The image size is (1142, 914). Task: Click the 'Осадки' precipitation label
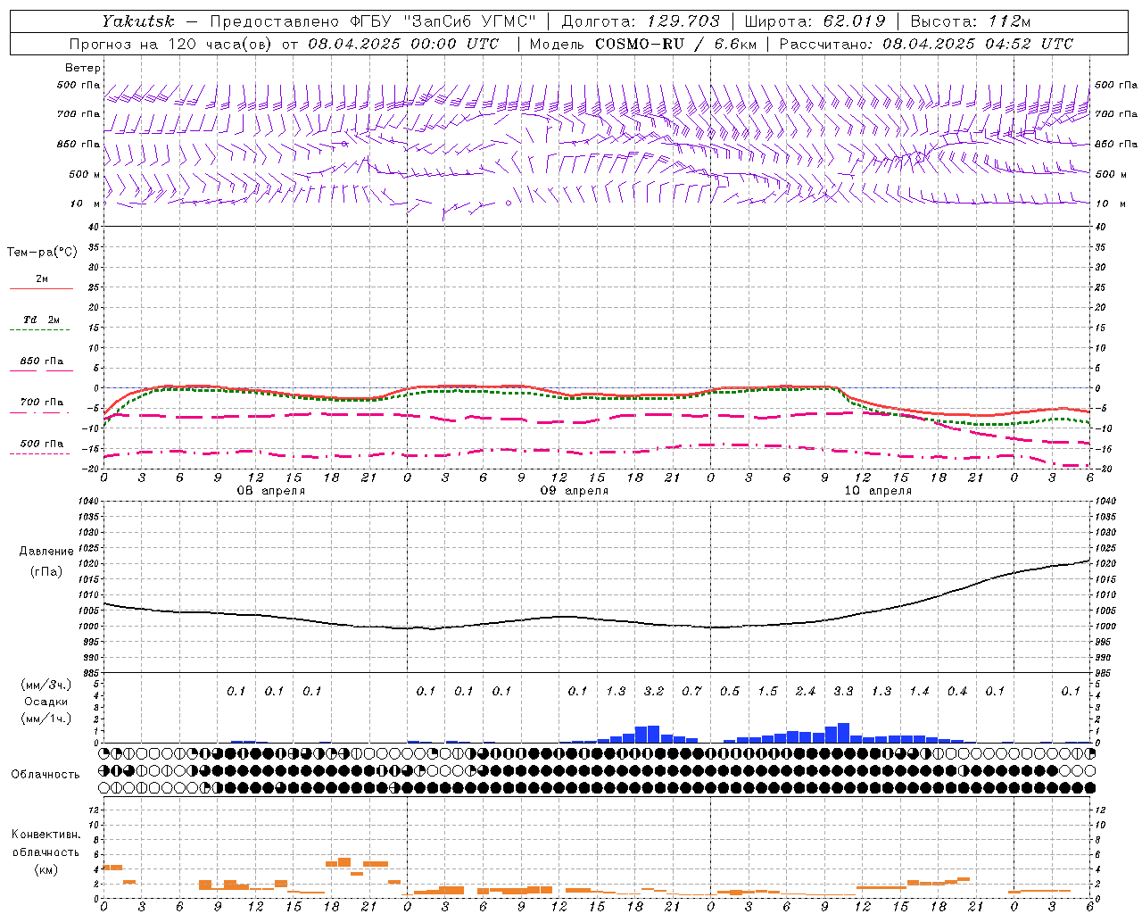point(46,702)
